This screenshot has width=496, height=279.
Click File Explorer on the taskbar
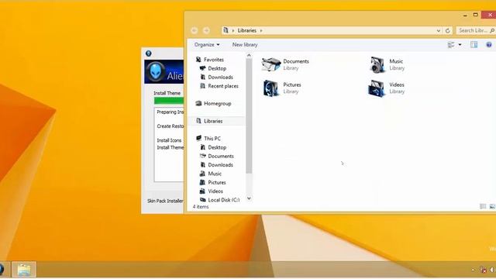pos(24,270)
